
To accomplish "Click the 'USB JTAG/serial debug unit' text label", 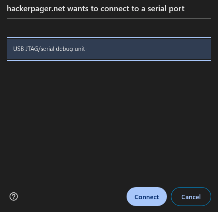I will [49, 49].
